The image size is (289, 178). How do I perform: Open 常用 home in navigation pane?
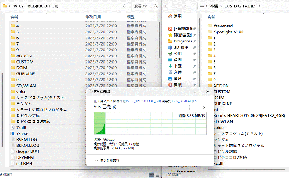[175, 16]
